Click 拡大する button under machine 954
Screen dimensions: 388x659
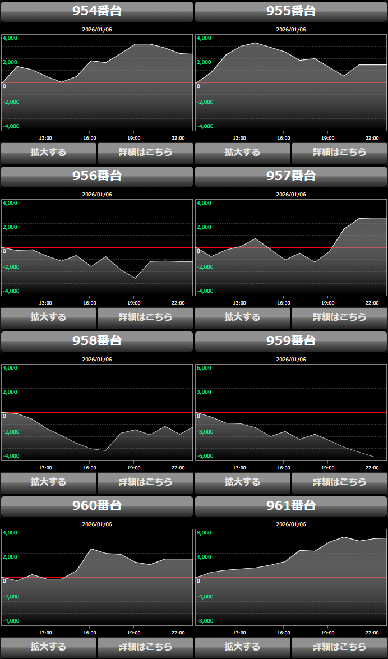point(48,153)
